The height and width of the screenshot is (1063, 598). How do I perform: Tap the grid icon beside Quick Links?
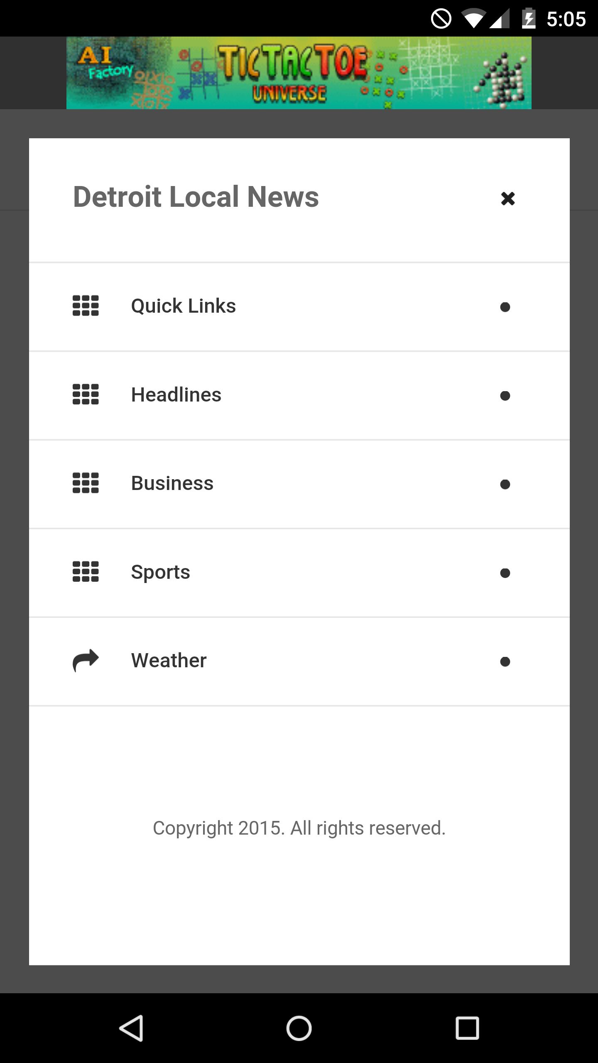click(x=86, y=306)
